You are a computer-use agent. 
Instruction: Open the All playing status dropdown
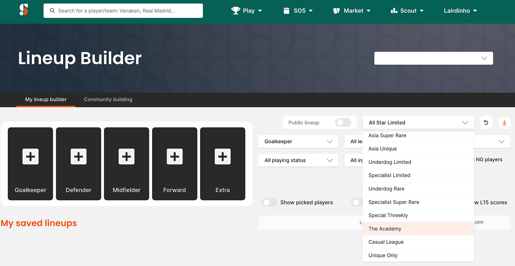(299, 160)
